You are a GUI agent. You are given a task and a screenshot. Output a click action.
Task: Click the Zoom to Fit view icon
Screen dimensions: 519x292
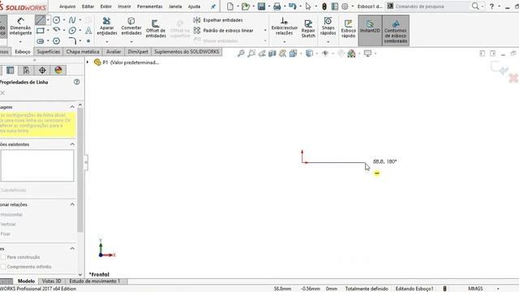point(241,54)
